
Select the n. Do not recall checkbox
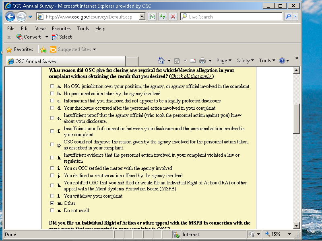click(52, 210)
